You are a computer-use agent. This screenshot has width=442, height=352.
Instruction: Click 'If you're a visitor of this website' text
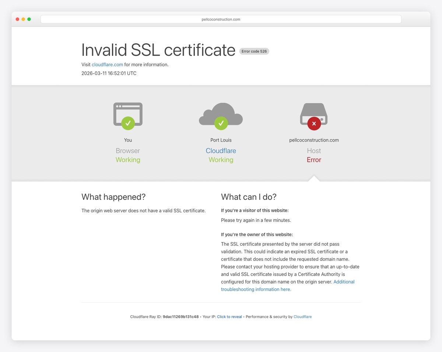point(255,211)
